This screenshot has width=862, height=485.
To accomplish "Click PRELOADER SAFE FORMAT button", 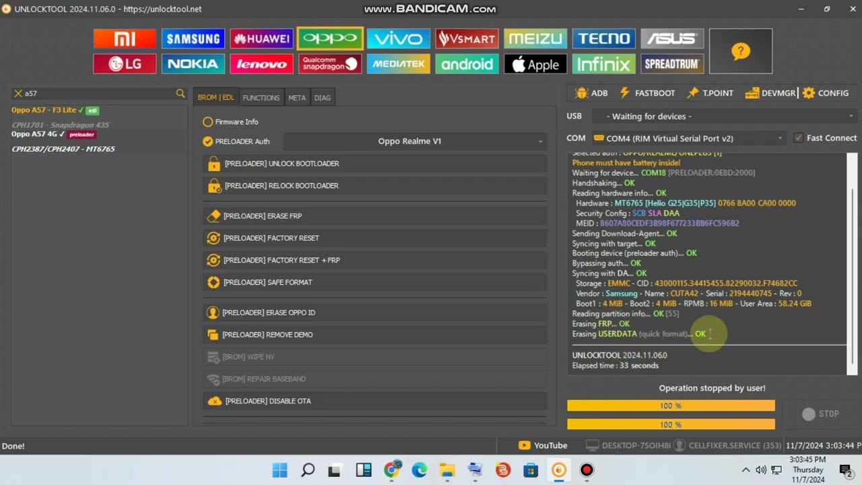I will (375, 283).
